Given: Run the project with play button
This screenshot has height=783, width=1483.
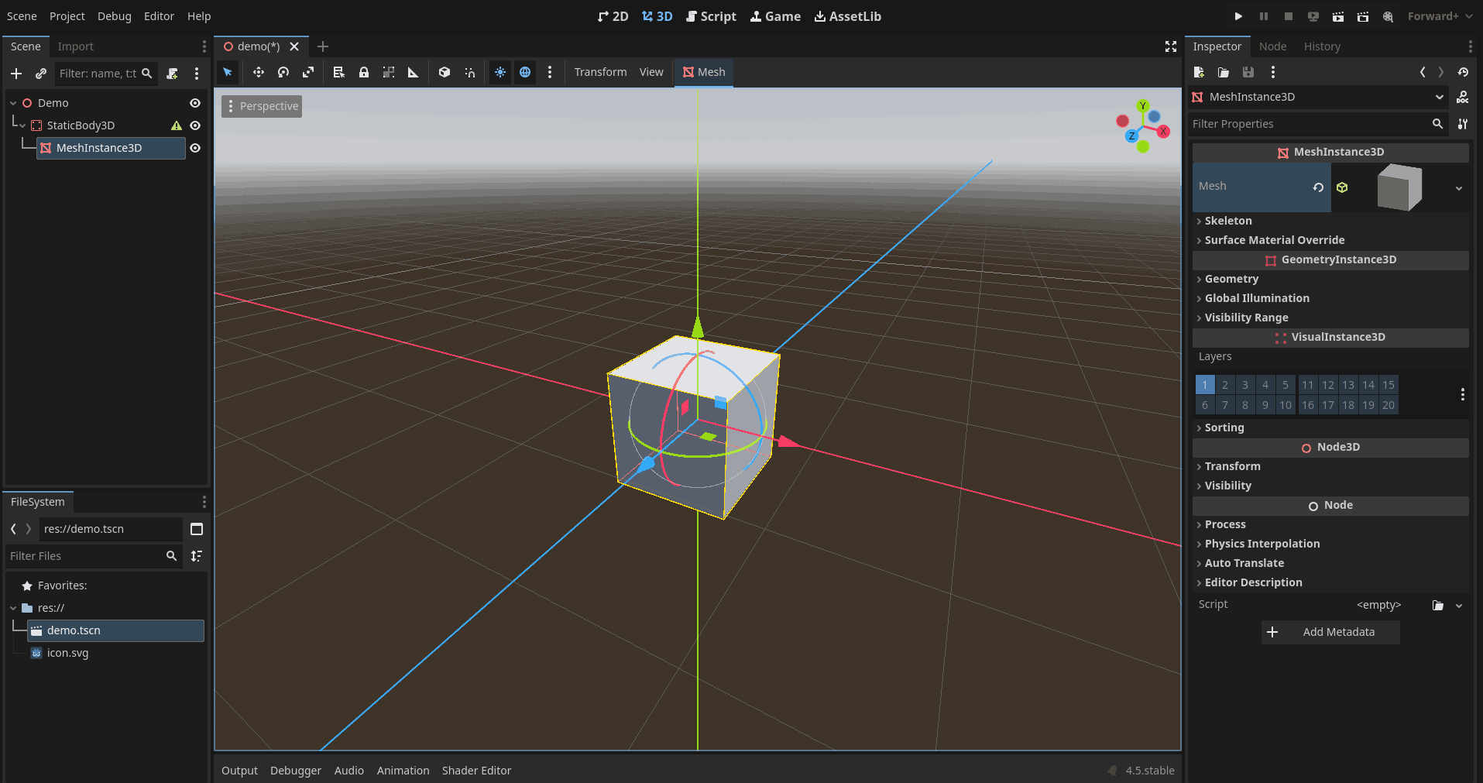Looking at the screenshot, I should 1238,16.
